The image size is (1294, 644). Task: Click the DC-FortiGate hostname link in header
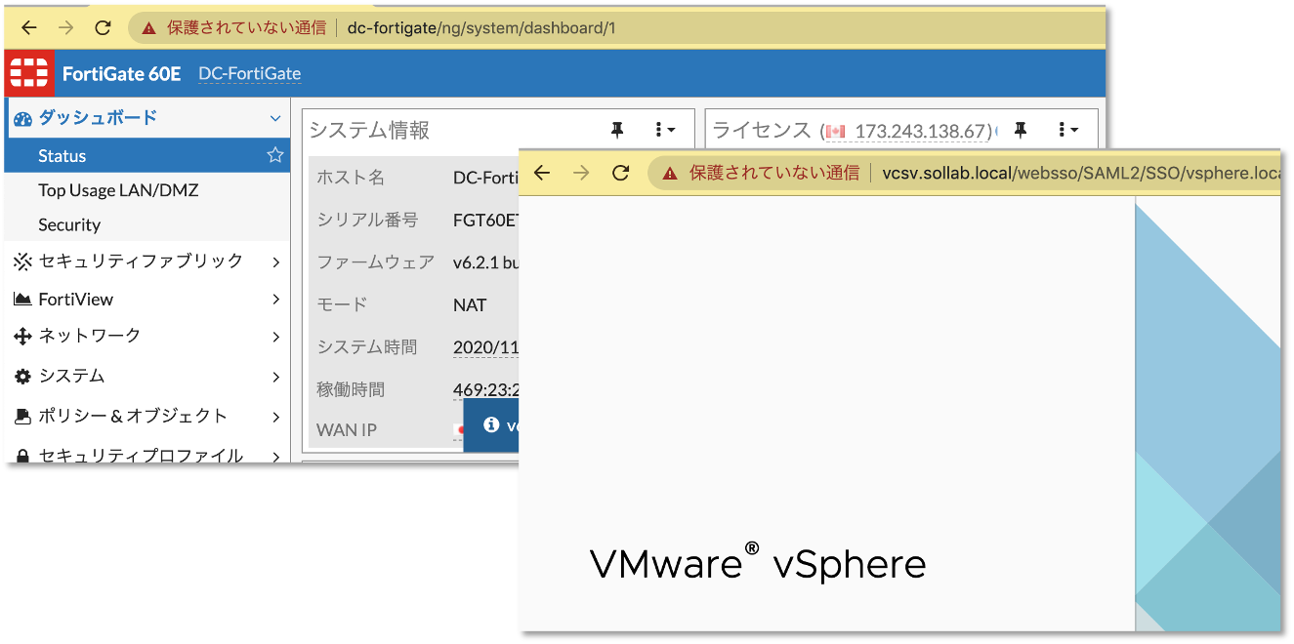point(249,74)
